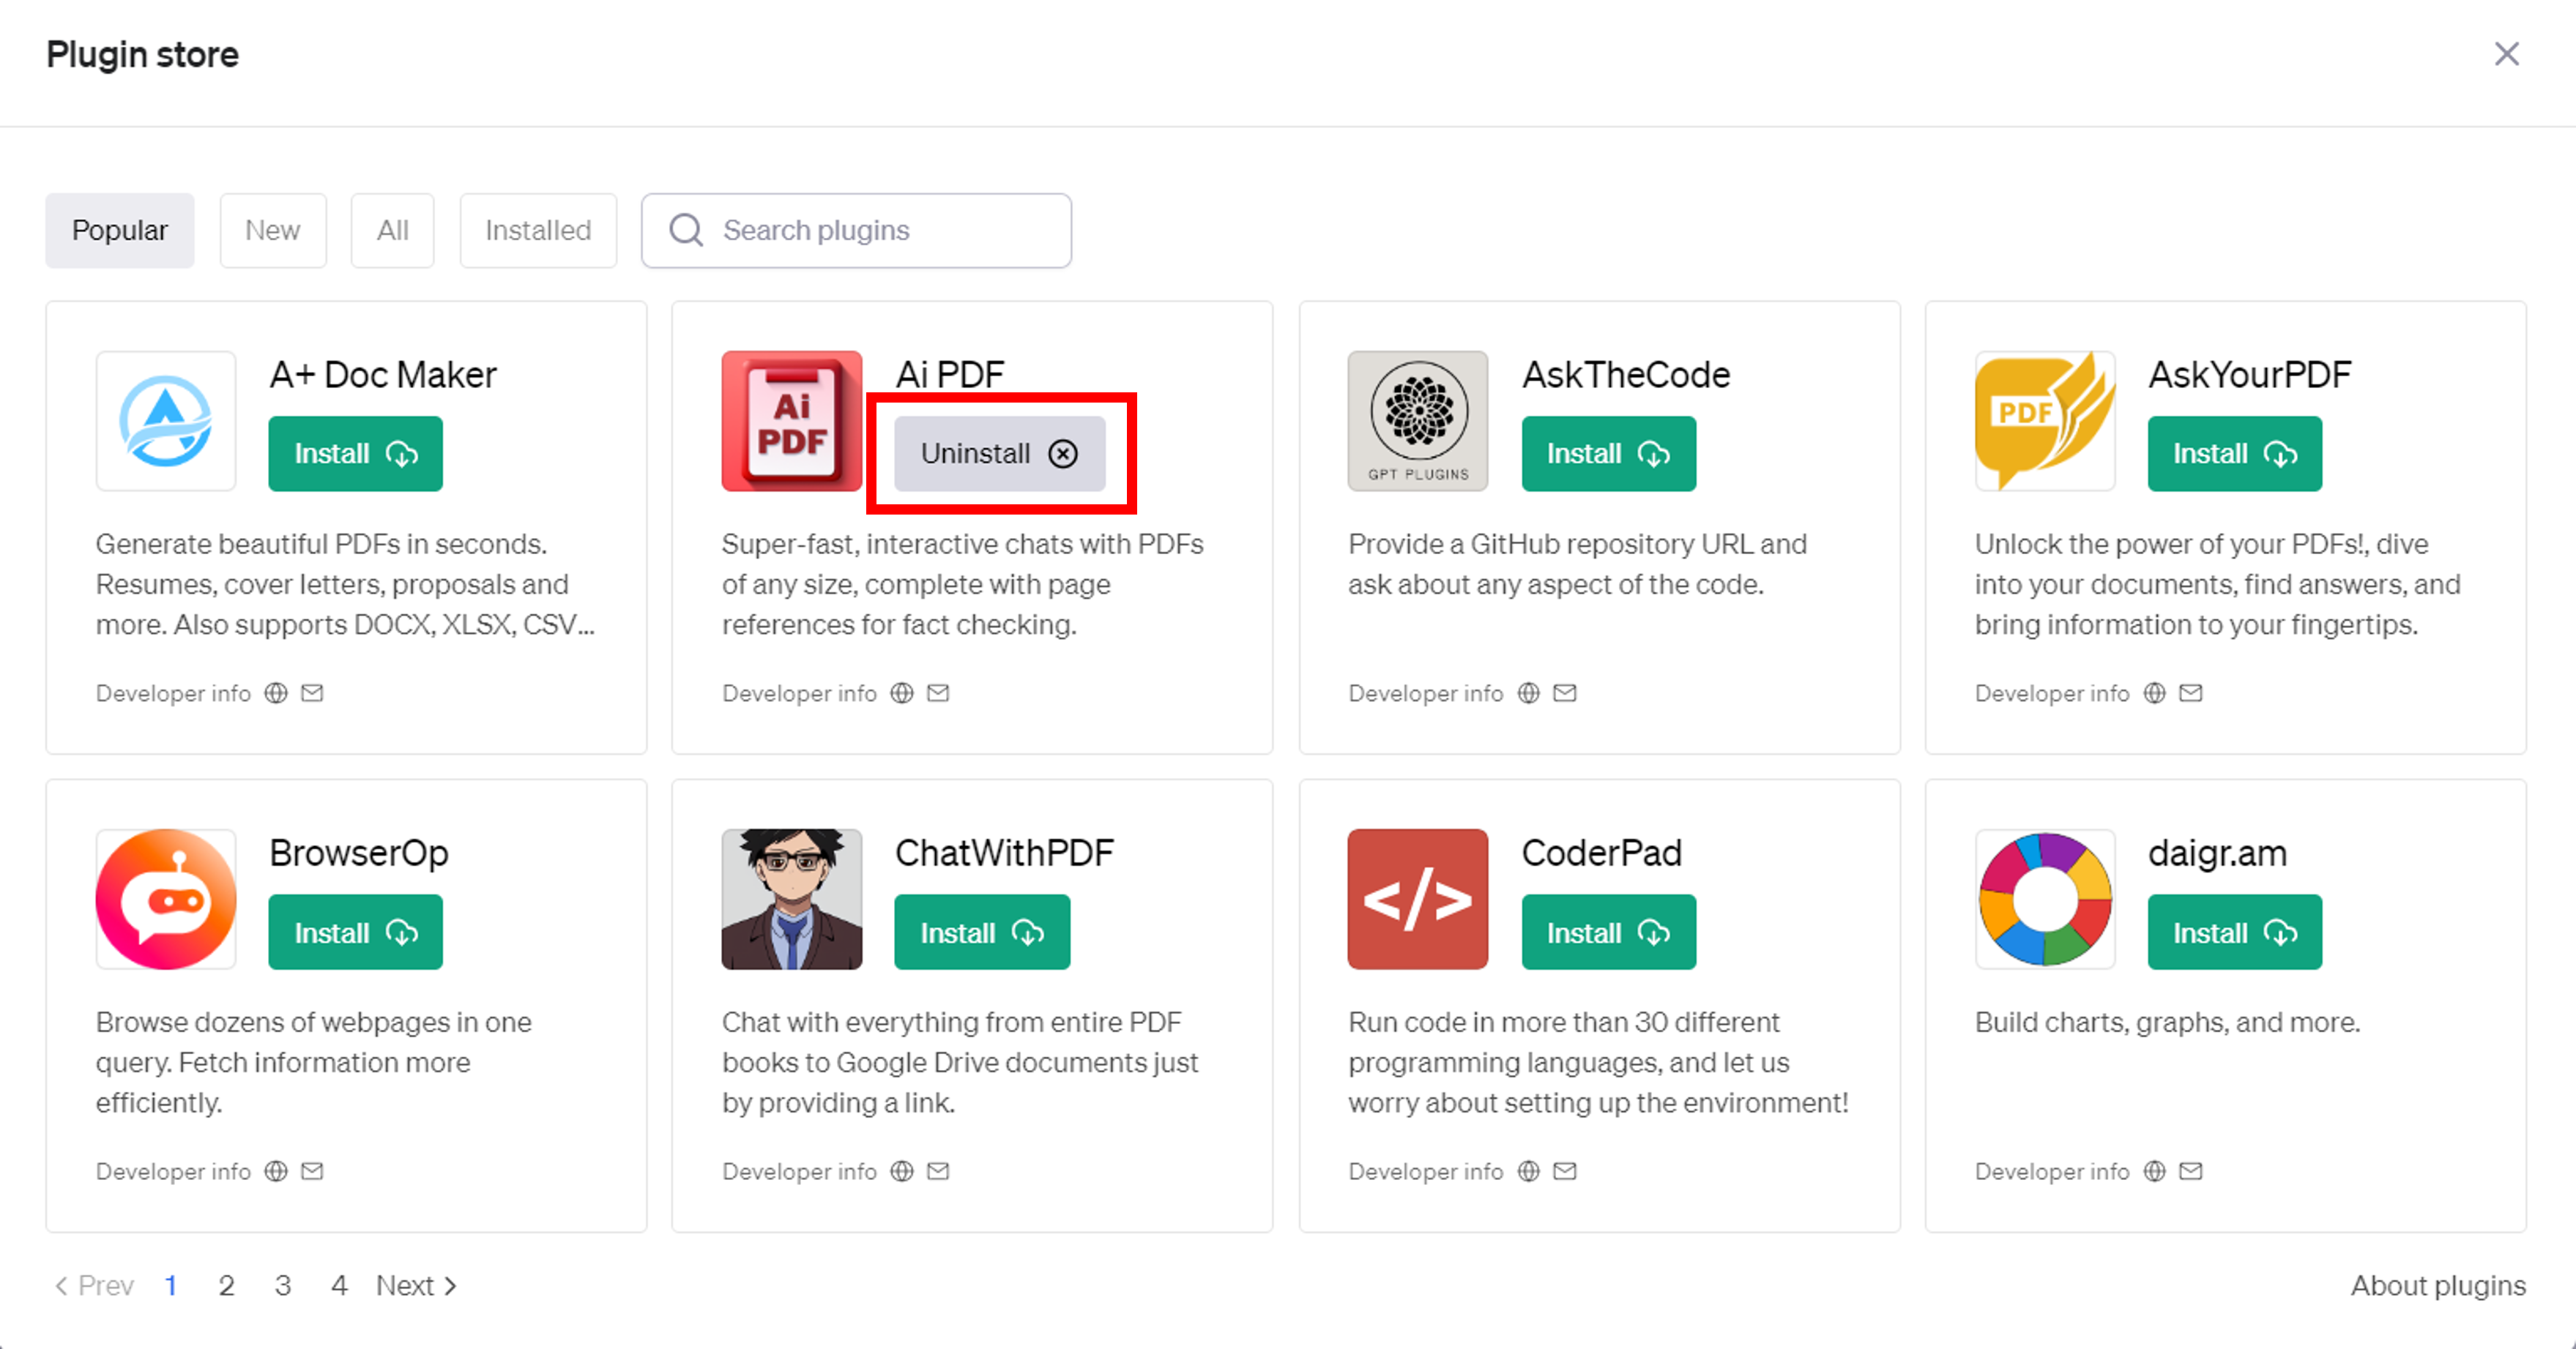The width and height of the screenshot is (2576, 1349).
Task: Click the ChatWithPDF avatar image
Action: [792, 900]
